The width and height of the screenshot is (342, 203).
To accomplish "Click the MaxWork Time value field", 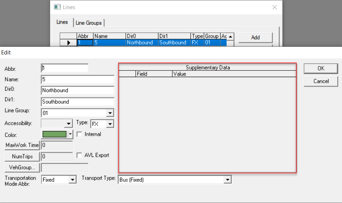I will pos(57,145).
